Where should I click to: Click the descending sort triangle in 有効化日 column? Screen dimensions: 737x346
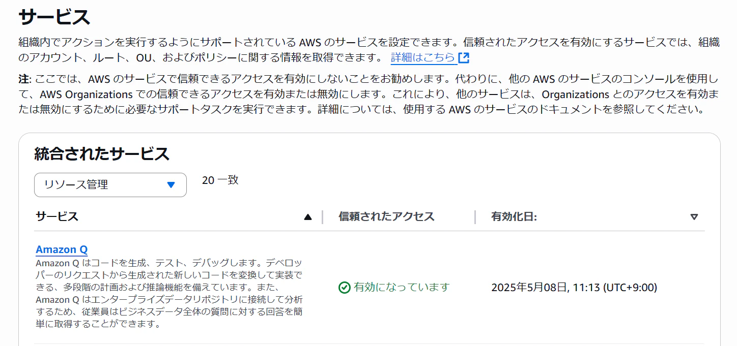pos(694,217)
